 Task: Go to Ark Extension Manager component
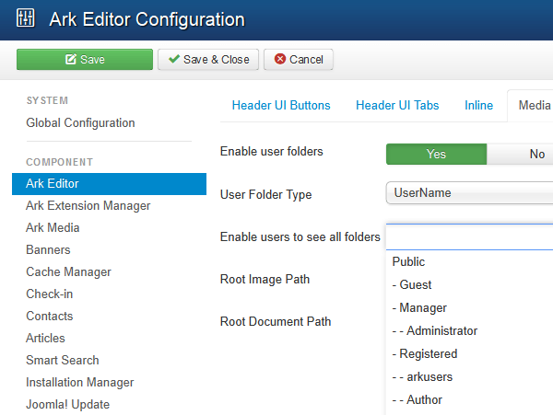point(88,206)
